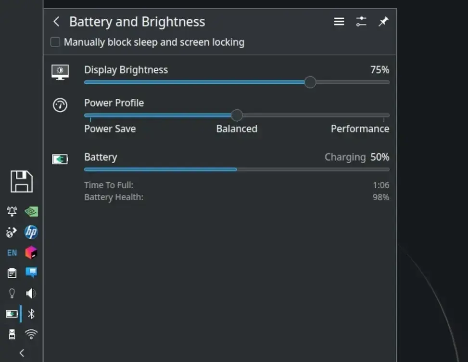Open the clipboard tray icon

click(12, 273)
